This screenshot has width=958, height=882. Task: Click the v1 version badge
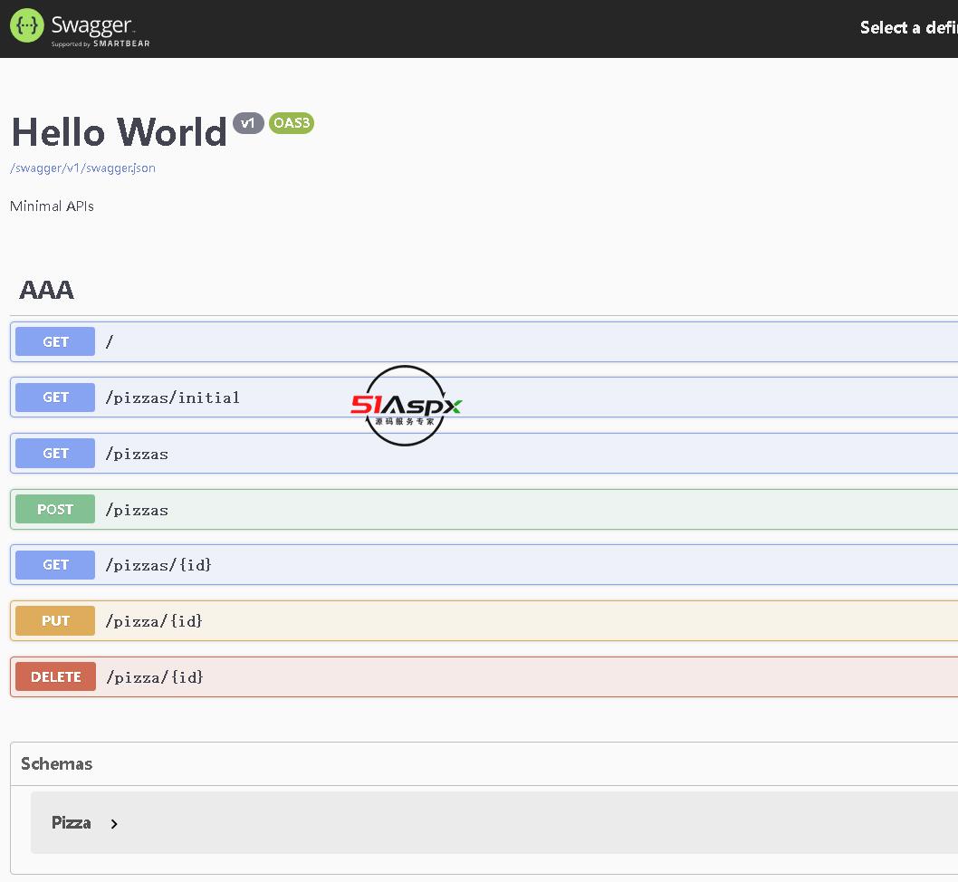click(248, 123)
